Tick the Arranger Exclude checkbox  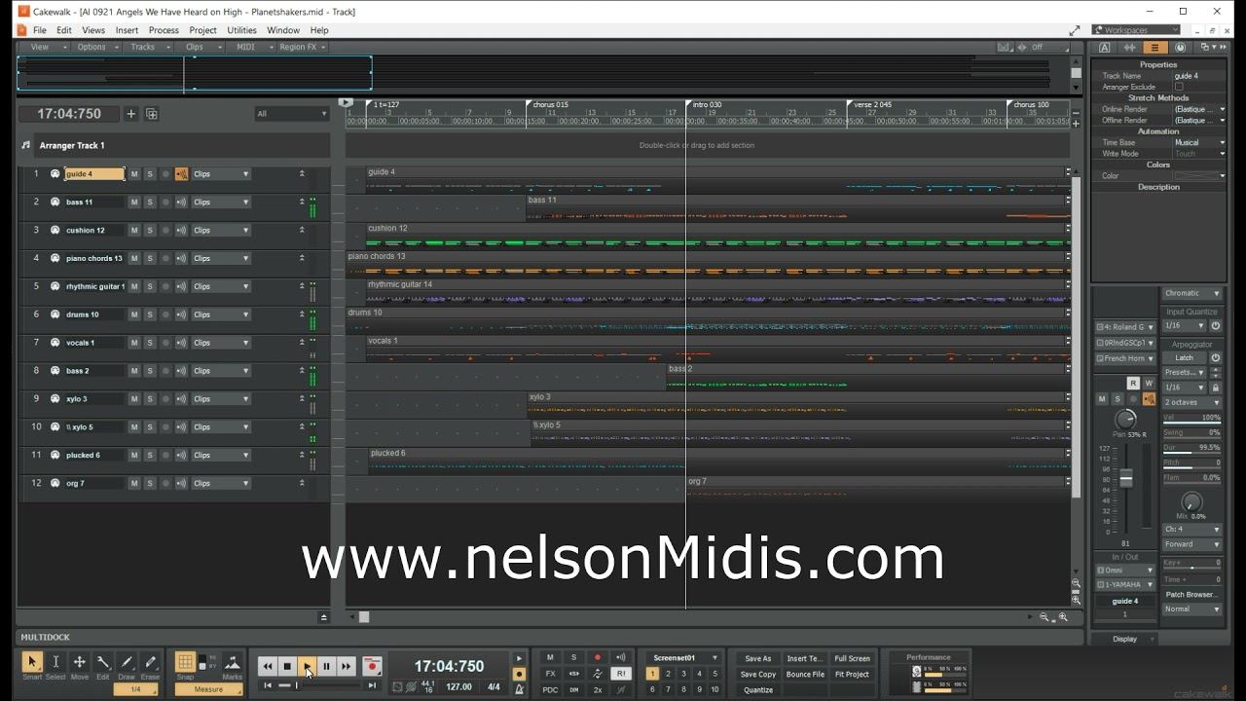click(1179, 87)
